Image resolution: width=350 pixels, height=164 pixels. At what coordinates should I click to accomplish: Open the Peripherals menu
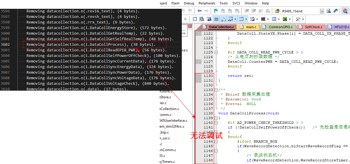[x=207, y=3]
